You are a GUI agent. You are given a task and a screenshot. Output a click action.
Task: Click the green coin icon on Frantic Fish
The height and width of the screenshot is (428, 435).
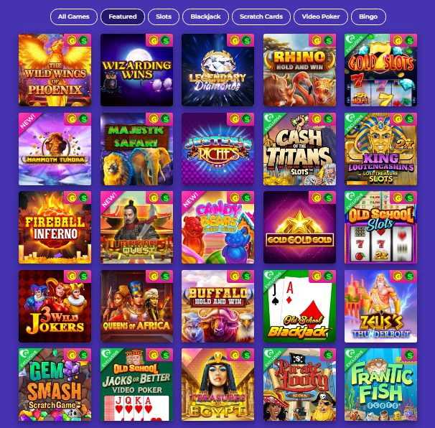tap(409, 355)
